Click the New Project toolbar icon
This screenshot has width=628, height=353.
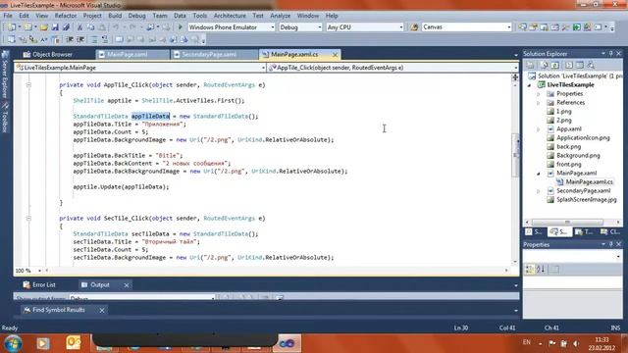[11, 27]
